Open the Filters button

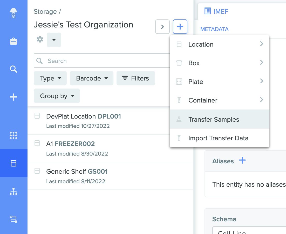[136, 78]
